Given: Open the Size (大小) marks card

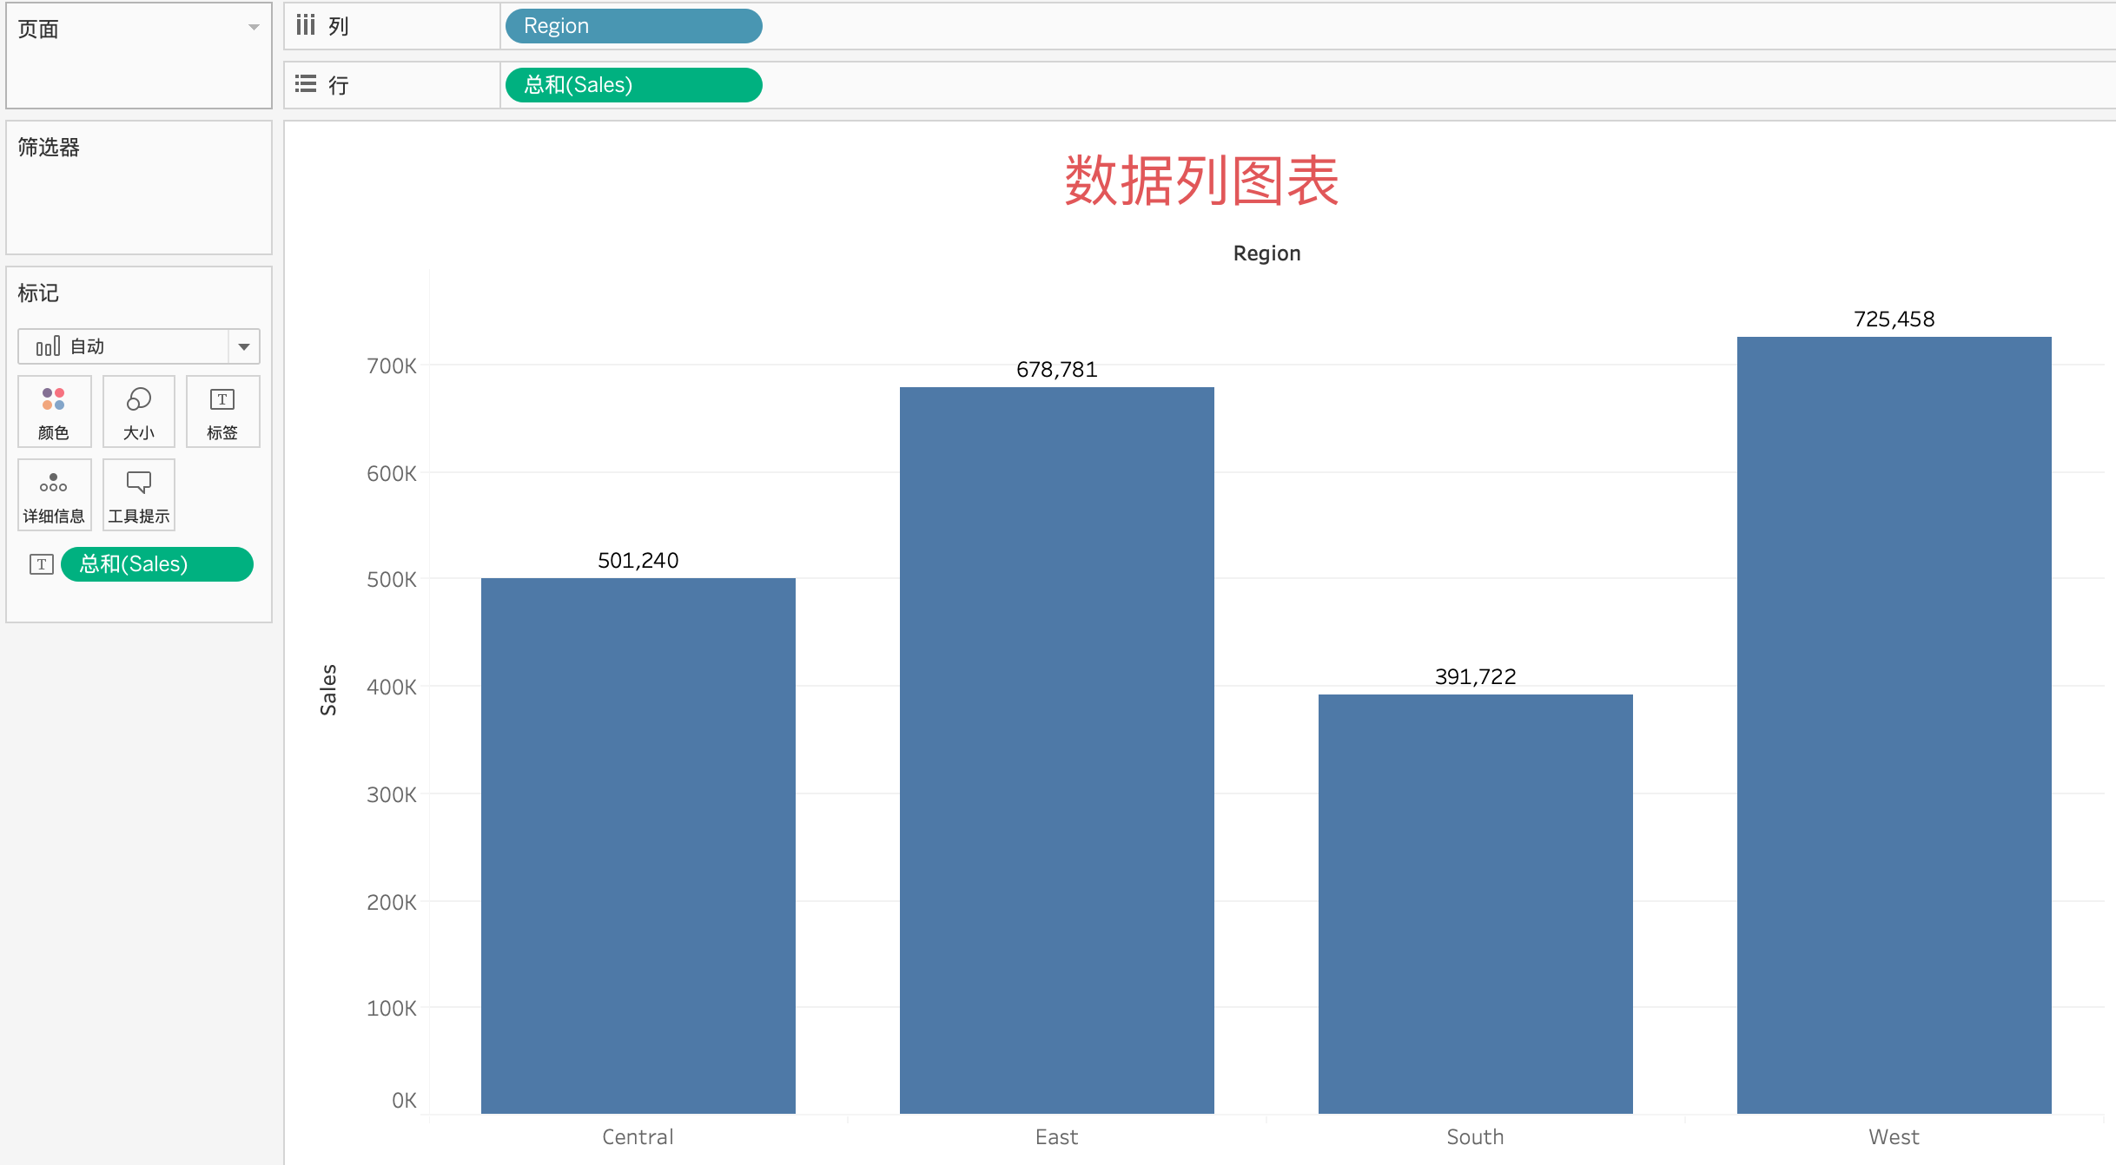Looking at the screenshot, I should pyautogui.click(x=138, y=411).
